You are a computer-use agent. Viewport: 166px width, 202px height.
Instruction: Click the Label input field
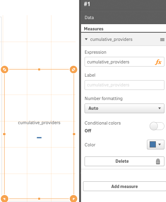[x=124, y=85]
